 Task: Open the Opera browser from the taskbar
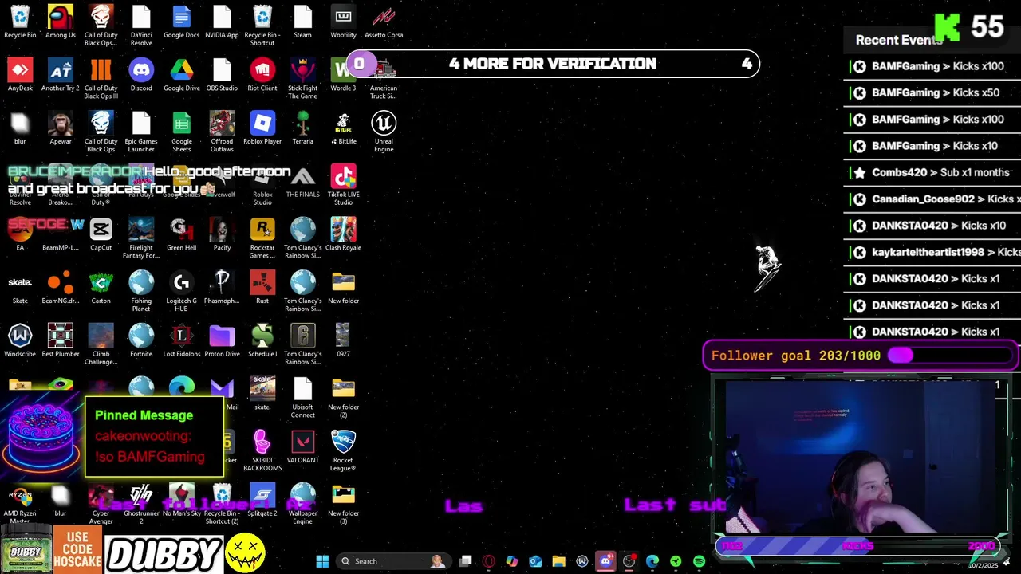[x=488, y=561]
